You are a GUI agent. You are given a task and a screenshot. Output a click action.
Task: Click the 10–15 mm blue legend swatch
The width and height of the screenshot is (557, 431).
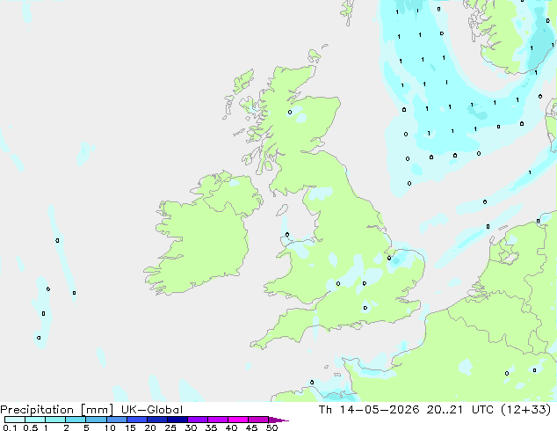(x=116, y=420)
